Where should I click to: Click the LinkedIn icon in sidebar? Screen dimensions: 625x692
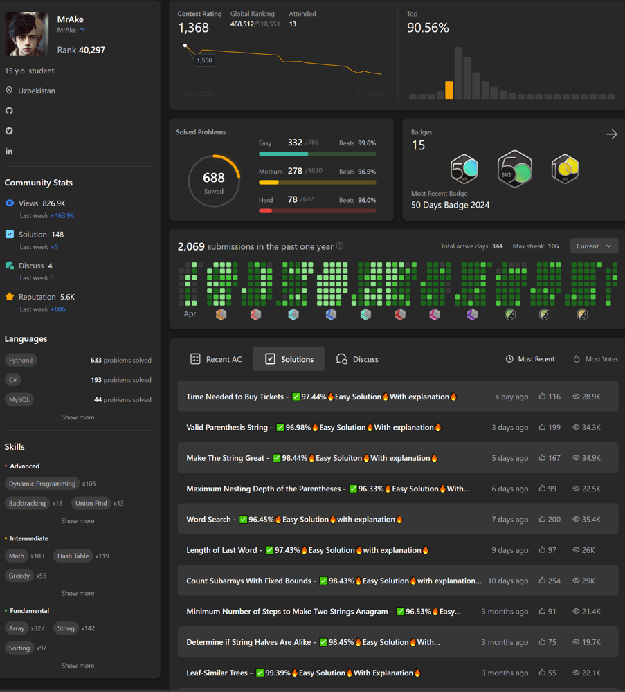9,151
